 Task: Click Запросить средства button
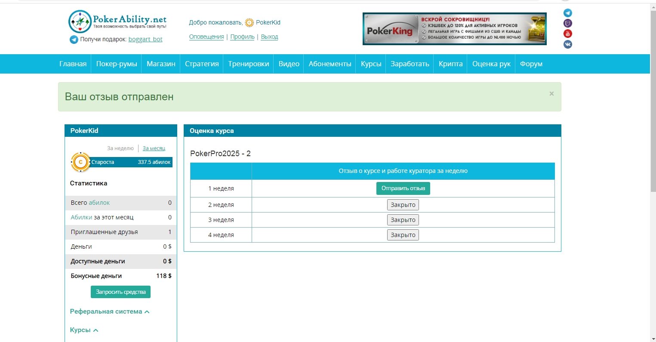[x=120, y=292]
